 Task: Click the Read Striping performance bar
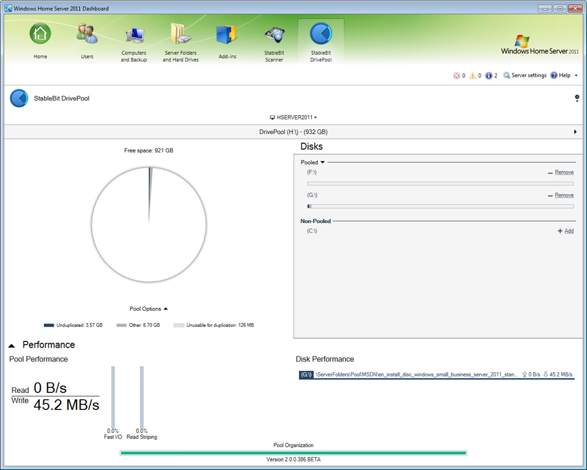[142, 397]
